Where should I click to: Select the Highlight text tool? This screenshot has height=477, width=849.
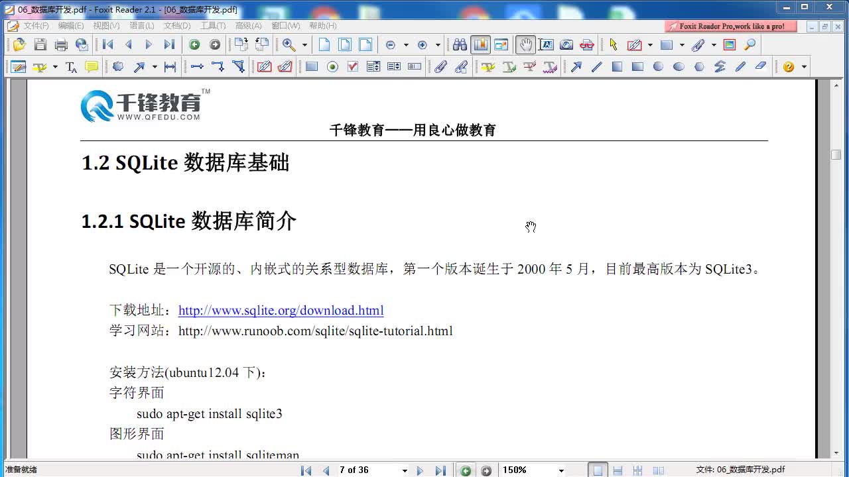pos(488,67)
